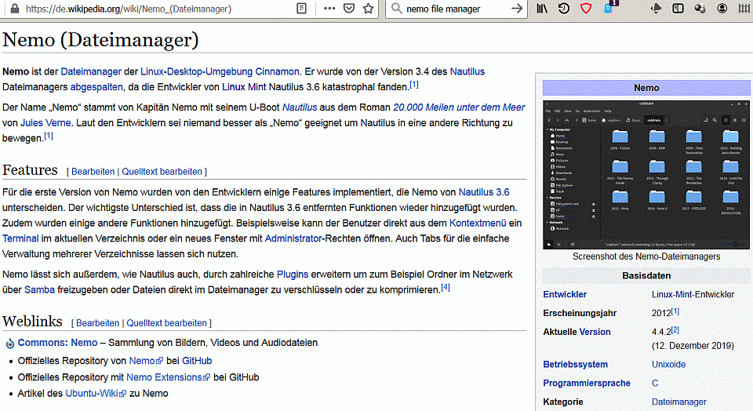Open the Nautilus link in first paragraph
The height and width of the screenshot is (411, 753).
coord(467,71)
